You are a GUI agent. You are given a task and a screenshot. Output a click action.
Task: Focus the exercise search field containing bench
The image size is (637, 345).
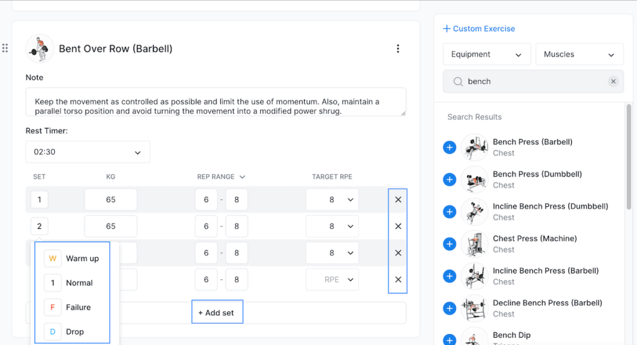click(x=533, y=81)
